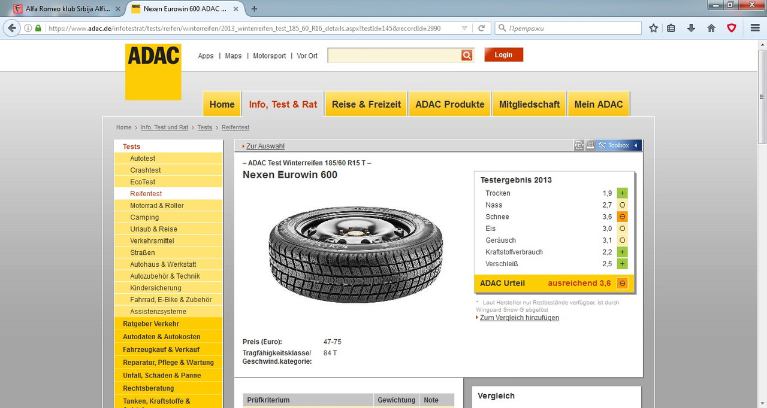This screenshot has height=408, width=767.
Task: Open Straßen sidebar item
Action: [168, 252]
